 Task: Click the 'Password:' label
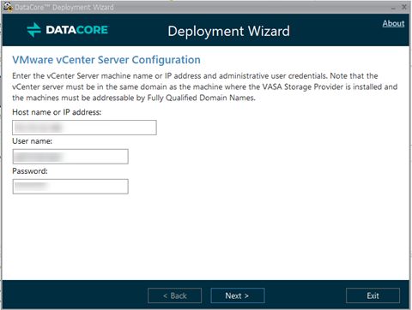point(30,171)
